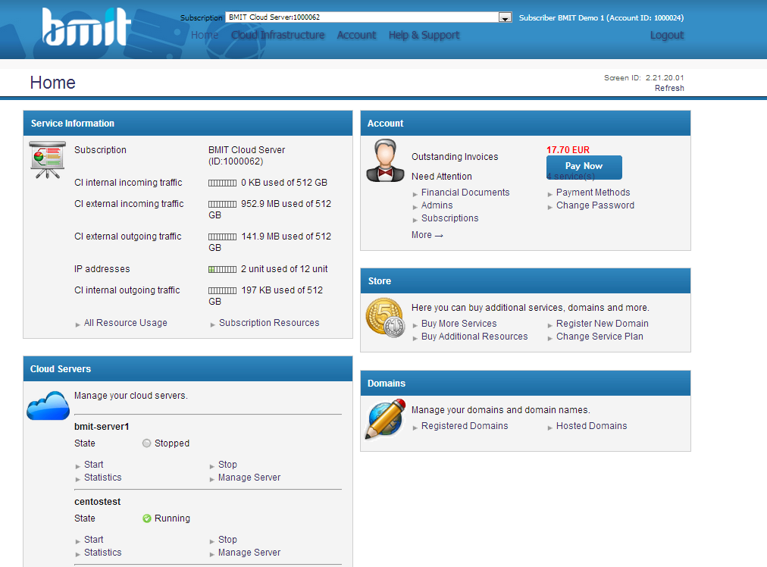Click Stop for bmit-server1
767x567 pixels.
click(227, 465)
